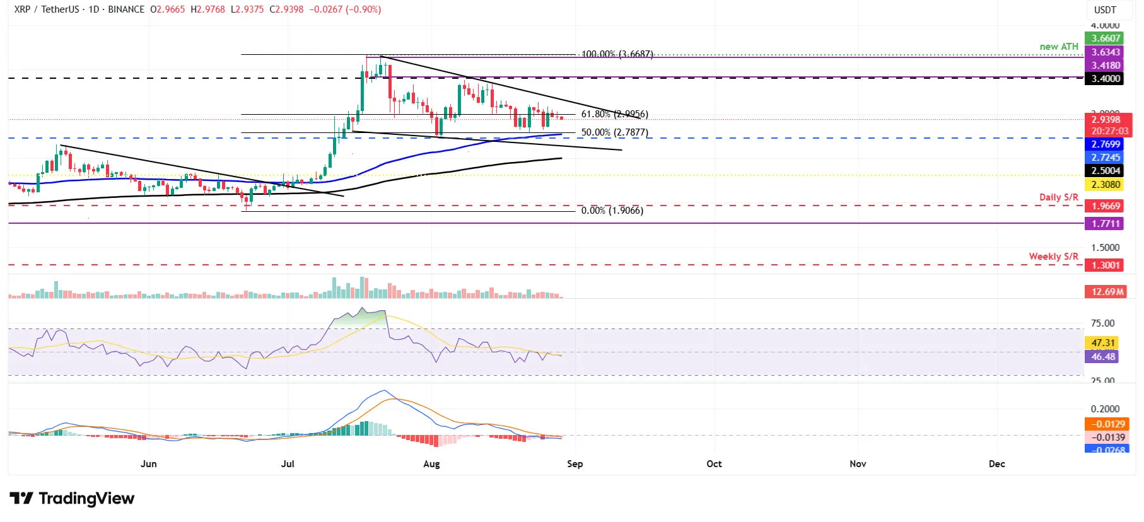Click the Dec label on time axis
Viewport: 1144px width, 522px height.
pyautogui.click(x=996, y=464)
